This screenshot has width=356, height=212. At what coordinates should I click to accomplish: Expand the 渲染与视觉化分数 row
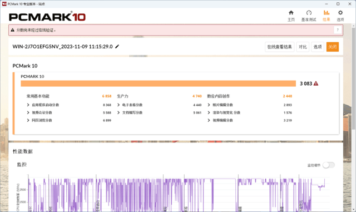pyautogui.click(x=209, y=112)
